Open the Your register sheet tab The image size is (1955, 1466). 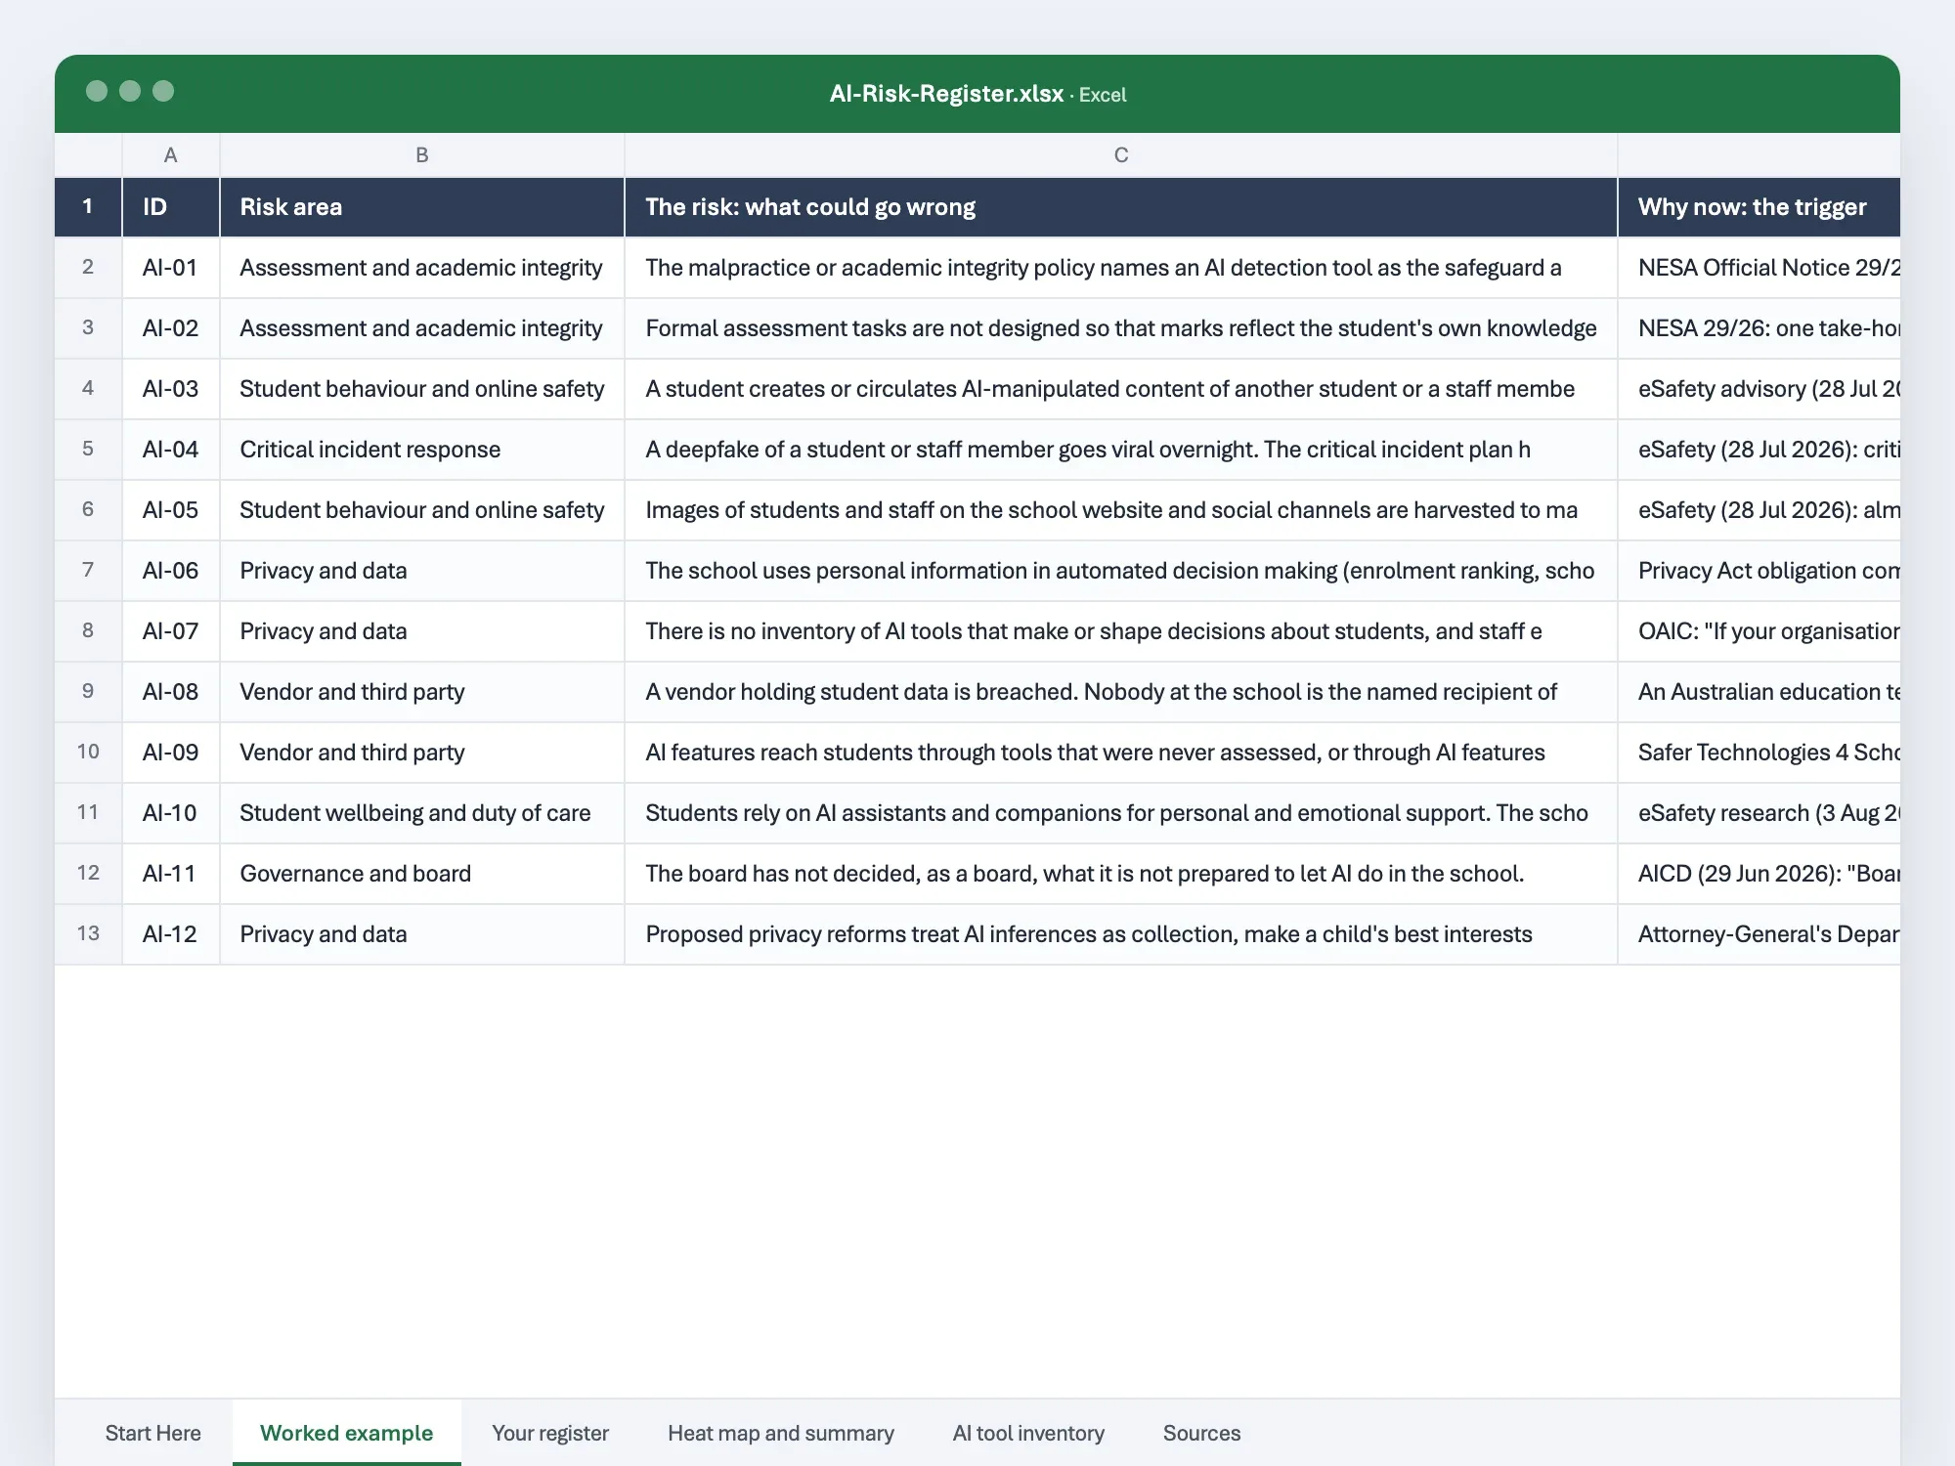click(549, 1433)
